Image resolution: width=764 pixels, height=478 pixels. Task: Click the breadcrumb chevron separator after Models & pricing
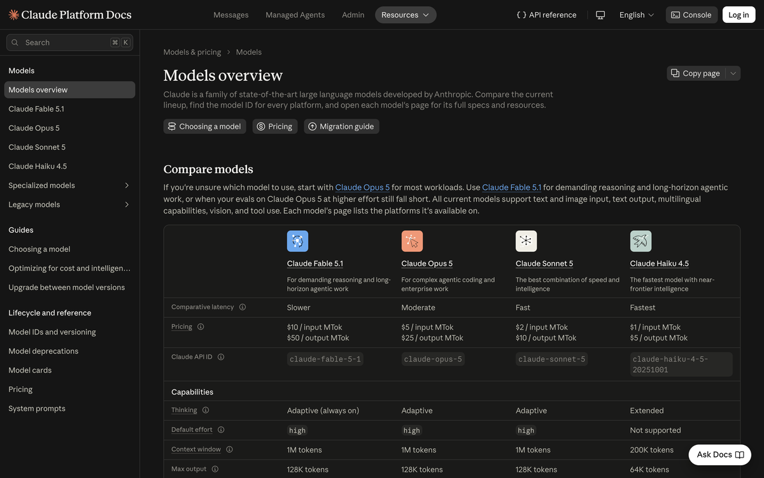[x=229, y=52]
